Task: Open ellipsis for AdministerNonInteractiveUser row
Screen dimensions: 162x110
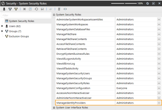Action: coord(159,98)
